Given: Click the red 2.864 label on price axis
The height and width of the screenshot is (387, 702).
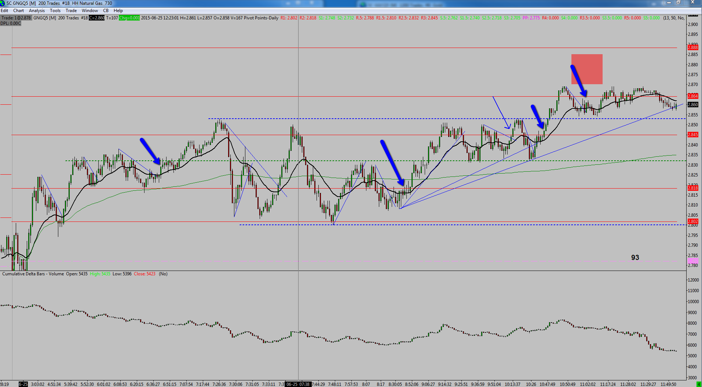Looking at the screenshot, I should pos(693,96).
